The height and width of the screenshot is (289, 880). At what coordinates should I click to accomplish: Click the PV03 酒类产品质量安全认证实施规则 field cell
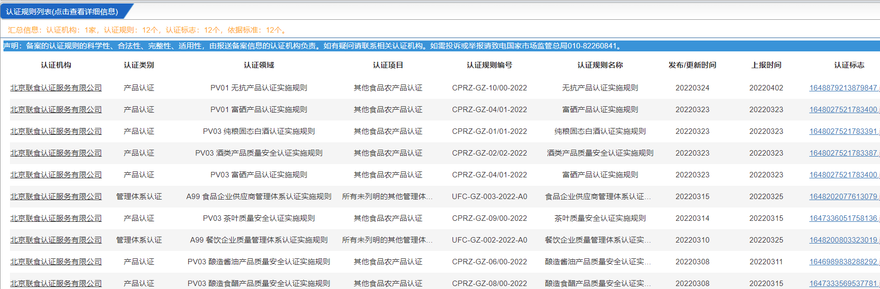[259, 153]
